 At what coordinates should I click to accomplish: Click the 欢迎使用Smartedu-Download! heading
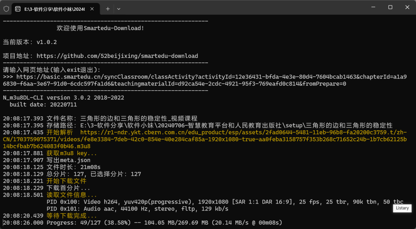click(100, 28)
